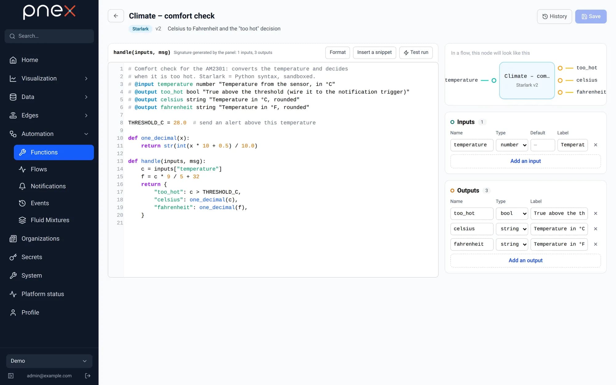
Task: Collapse the Automation menu
Action: tap(49, 134)
